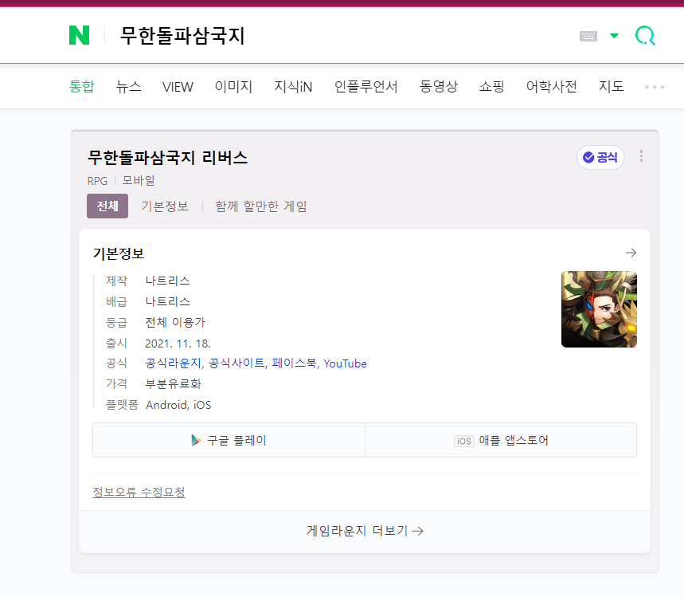Click the 기본정보 card heading
This screenshot has height=597, width=684.
pyautogui.click(x=118, y=253)
